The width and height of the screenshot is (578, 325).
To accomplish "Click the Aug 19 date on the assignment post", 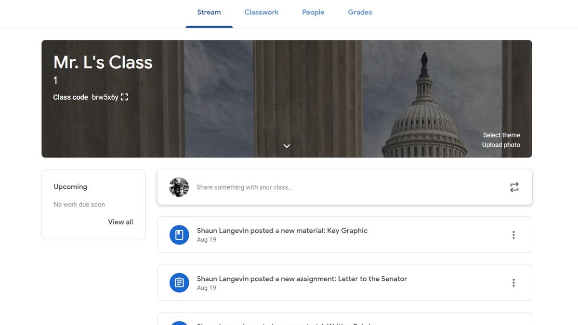I will [x=206, y=287].
